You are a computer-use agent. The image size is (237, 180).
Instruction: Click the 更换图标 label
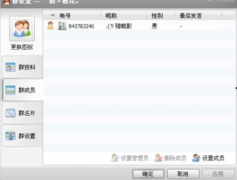coord(22,47)
